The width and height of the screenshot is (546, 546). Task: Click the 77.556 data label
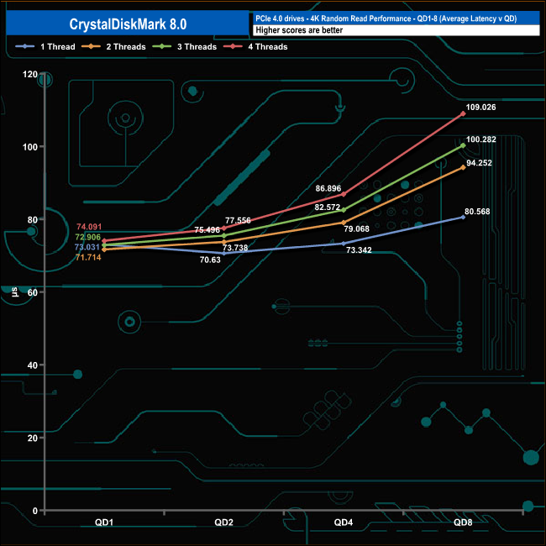coord(238,220)
